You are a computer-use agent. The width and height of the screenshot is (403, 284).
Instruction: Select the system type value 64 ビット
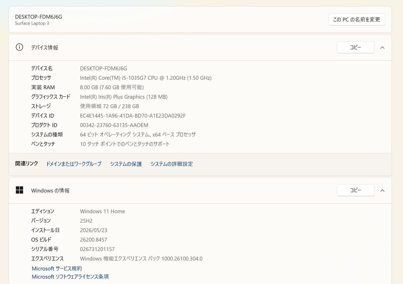(x=138, y=134)
